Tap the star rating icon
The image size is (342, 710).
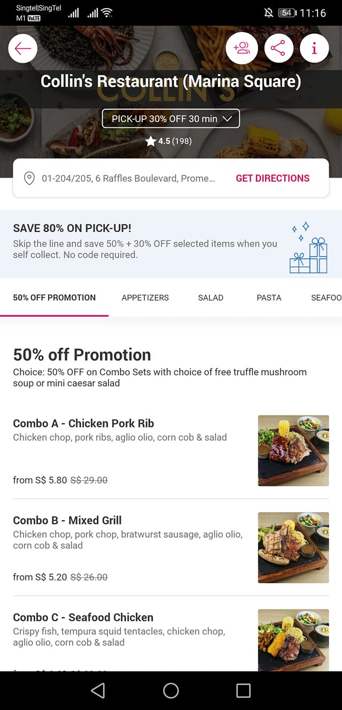pos(151,141)
